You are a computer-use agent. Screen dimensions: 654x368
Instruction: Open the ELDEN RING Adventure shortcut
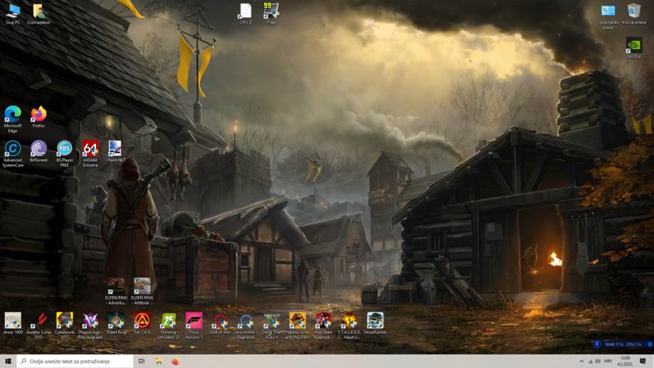click(x=117, y=291)
